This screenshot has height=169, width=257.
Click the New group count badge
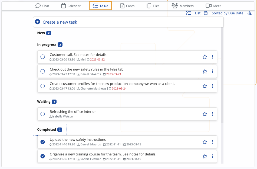click(49, 33)
